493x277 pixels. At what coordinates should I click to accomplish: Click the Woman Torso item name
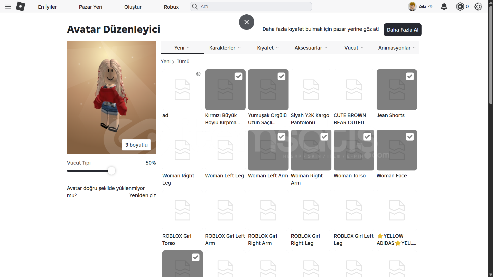point(349,176)
